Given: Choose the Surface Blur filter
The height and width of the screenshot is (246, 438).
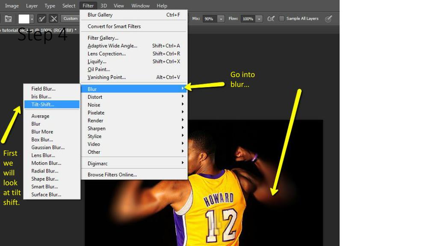Looking at the screenshot, I should [x=52, y=195].
